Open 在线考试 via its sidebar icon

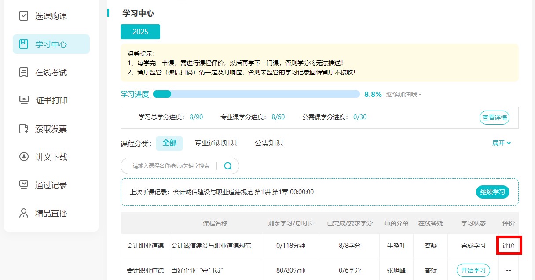point(24,73)
